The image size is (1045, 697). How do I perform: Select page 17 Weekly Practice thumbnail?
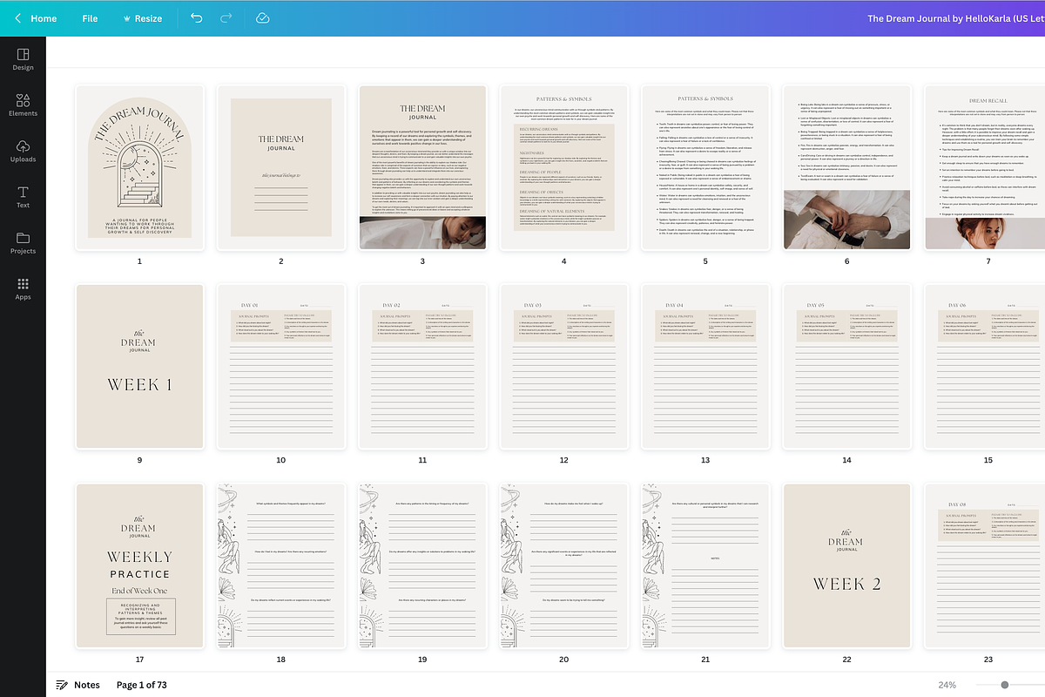click(x=139, y=565)
